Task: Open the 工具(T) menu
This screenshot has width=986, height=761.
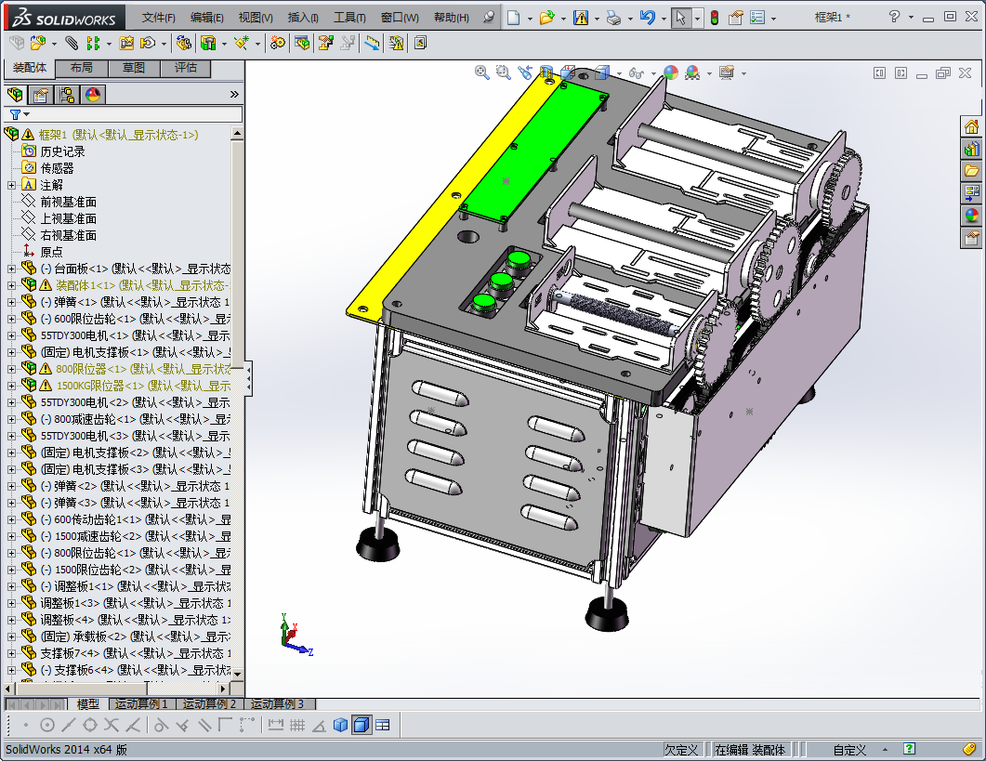Action: (349, 18)
